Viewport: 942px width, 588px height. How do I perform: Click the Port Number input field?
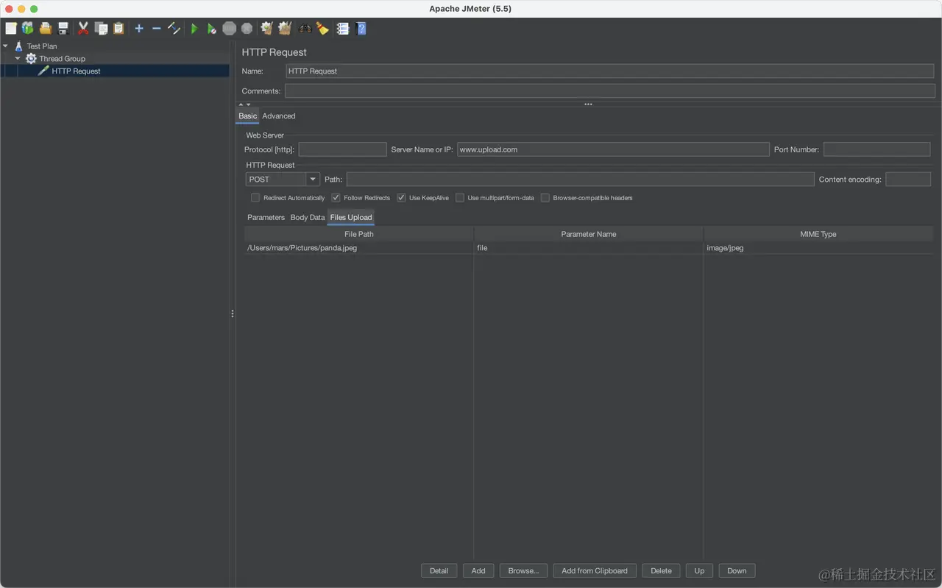(877, 149)
